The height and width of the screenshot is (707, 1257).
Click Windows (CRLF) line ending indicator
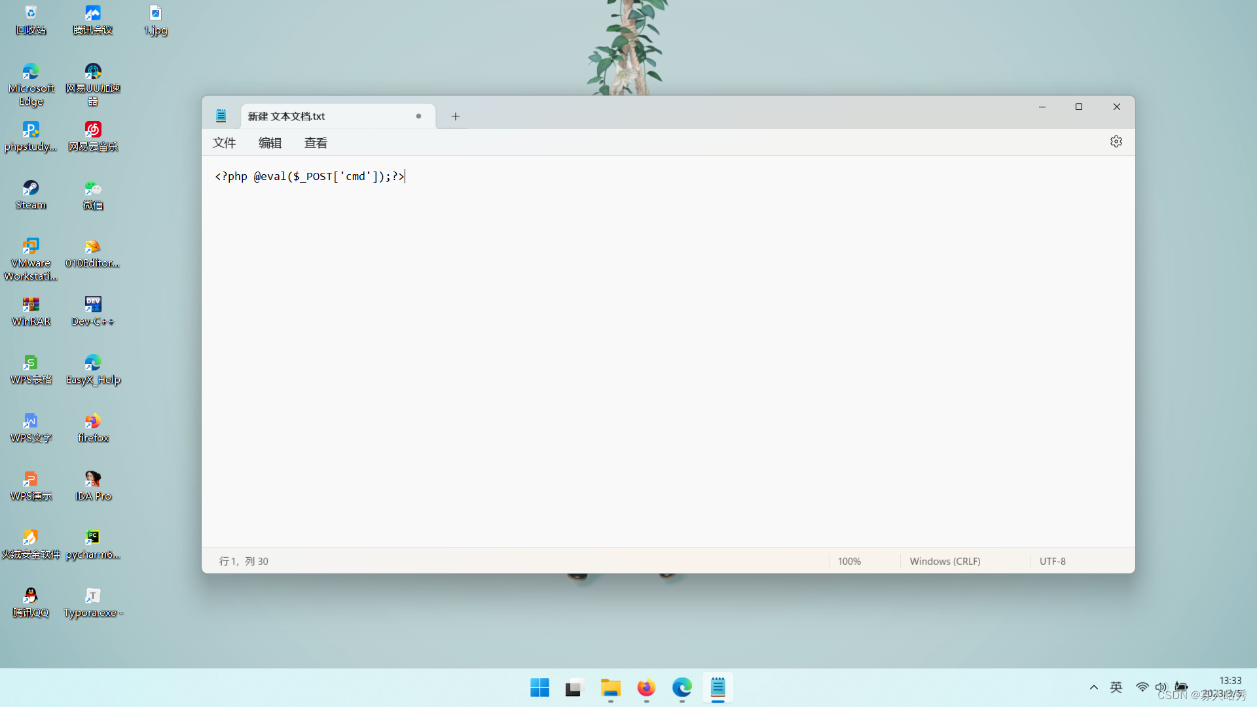coord(945,561)
